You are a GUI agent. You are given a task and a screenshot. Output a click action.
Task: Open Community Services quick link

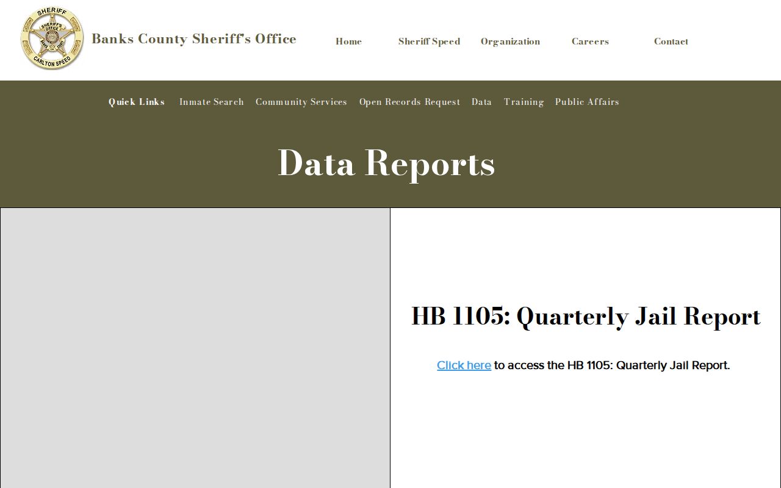301,102
